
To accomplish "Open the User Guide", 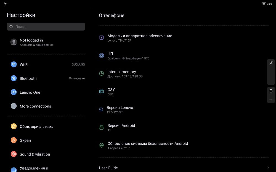I will [x=184, y=168].
